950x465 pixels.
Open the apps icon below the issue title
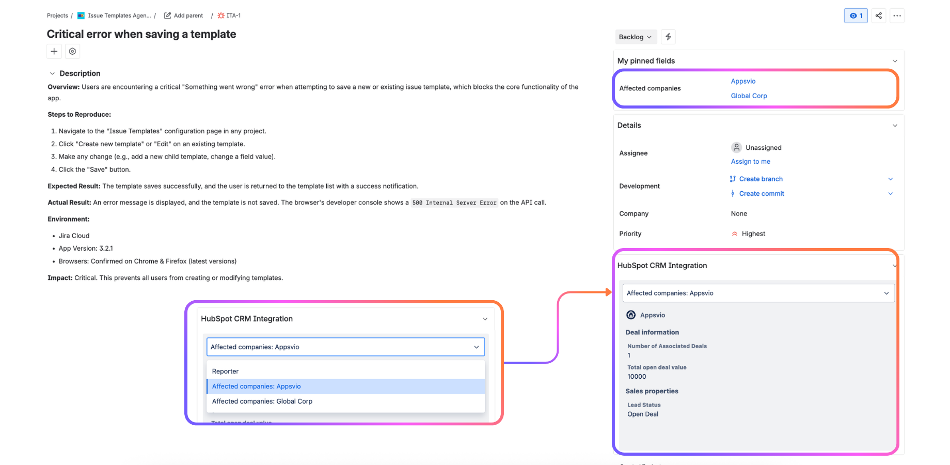tap(72, 51)
